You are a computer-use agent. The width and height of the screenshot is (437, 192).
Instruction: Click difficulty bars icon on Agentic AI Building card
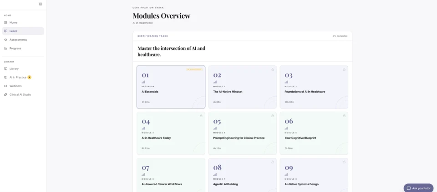pos(215,174)
